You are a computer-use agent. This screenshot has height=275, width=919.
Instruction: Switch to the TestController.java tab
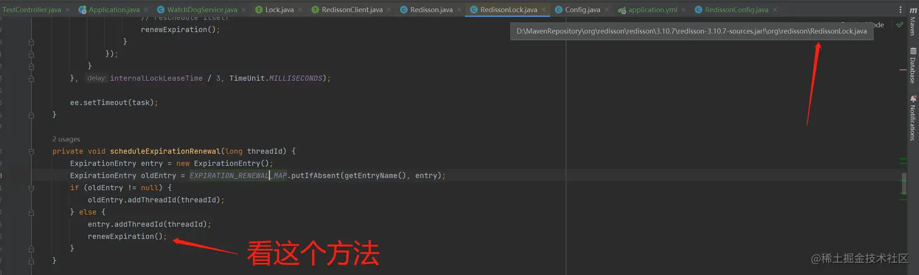point(33,10)
